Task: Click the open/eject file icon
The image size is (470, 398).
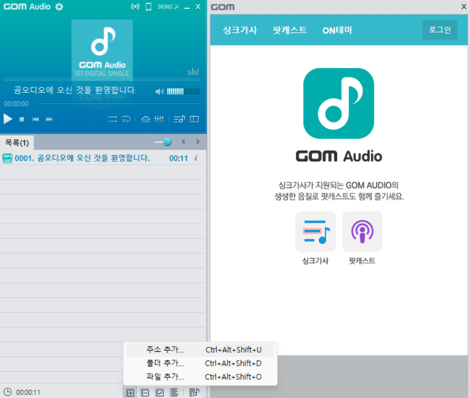Action: [x=146, y=119]
